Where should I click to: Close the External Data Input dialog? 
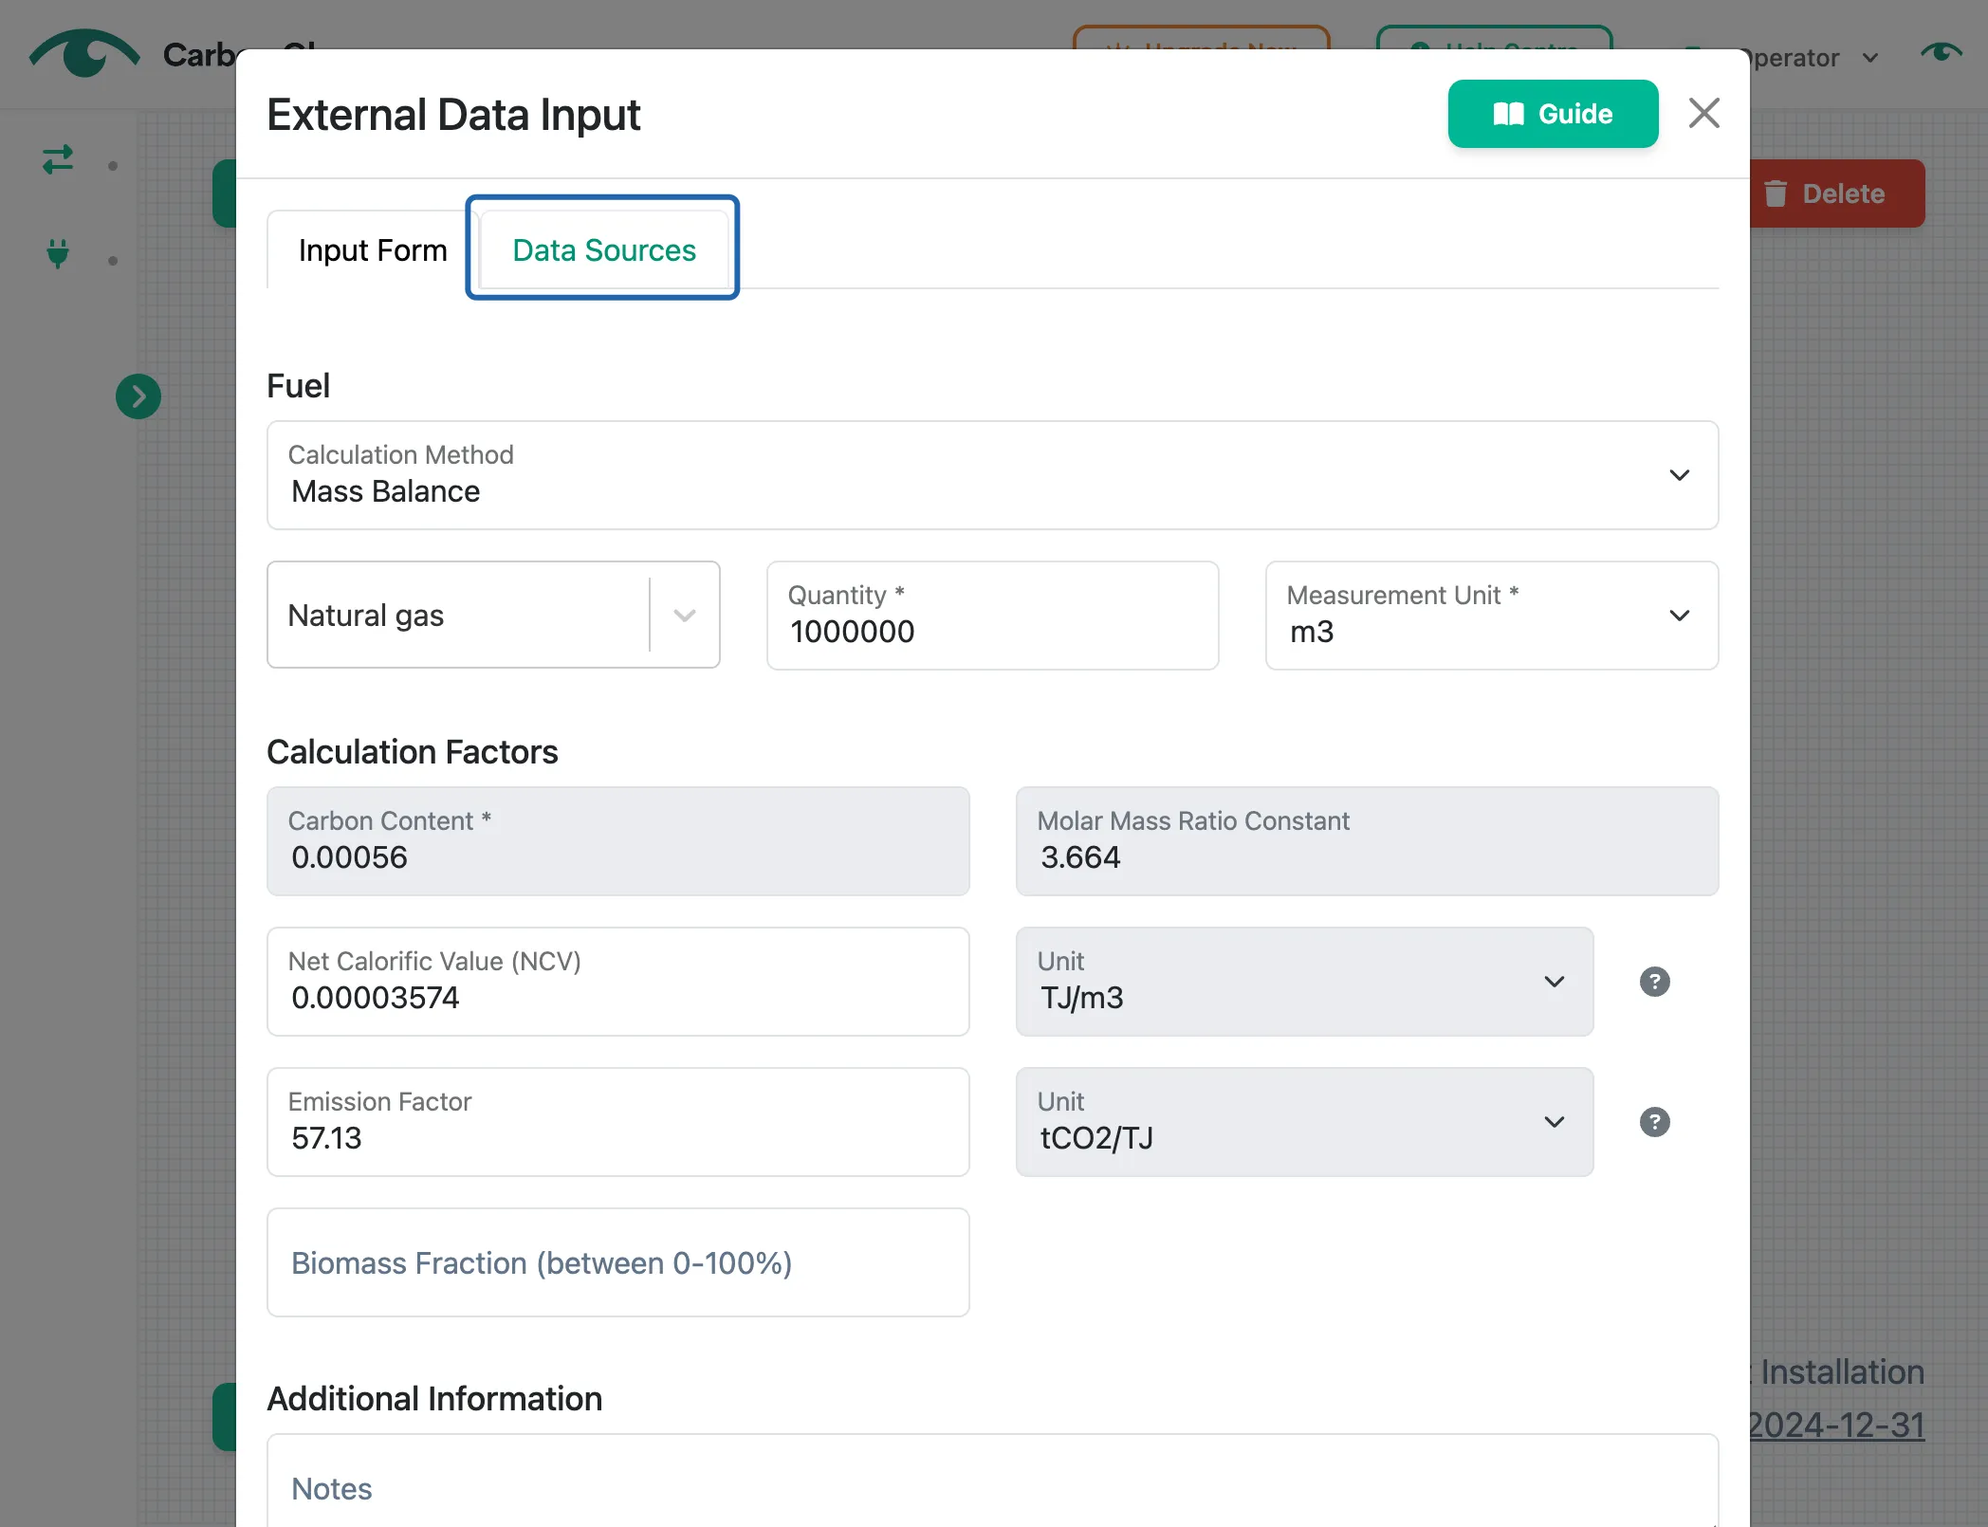[x=1703, y=114]
